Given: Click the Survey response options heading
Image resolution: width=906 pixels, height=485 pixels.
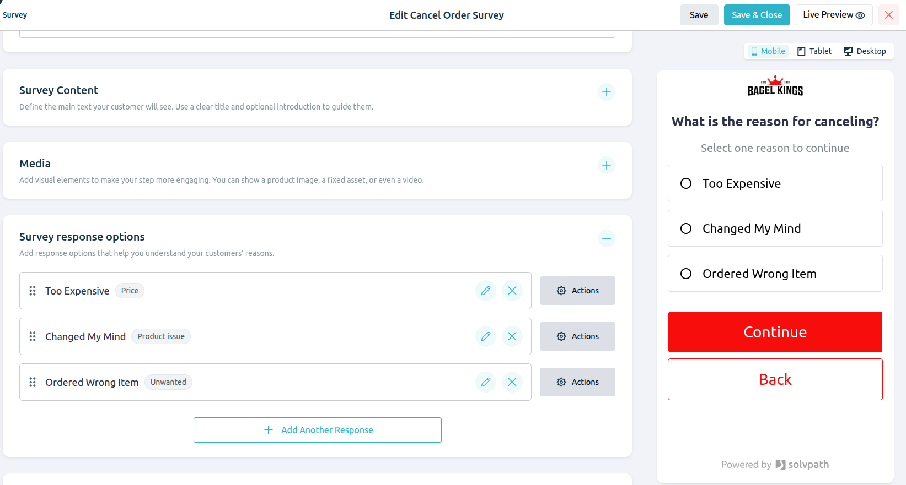Looking at the screenshot, I should point(82,237).
